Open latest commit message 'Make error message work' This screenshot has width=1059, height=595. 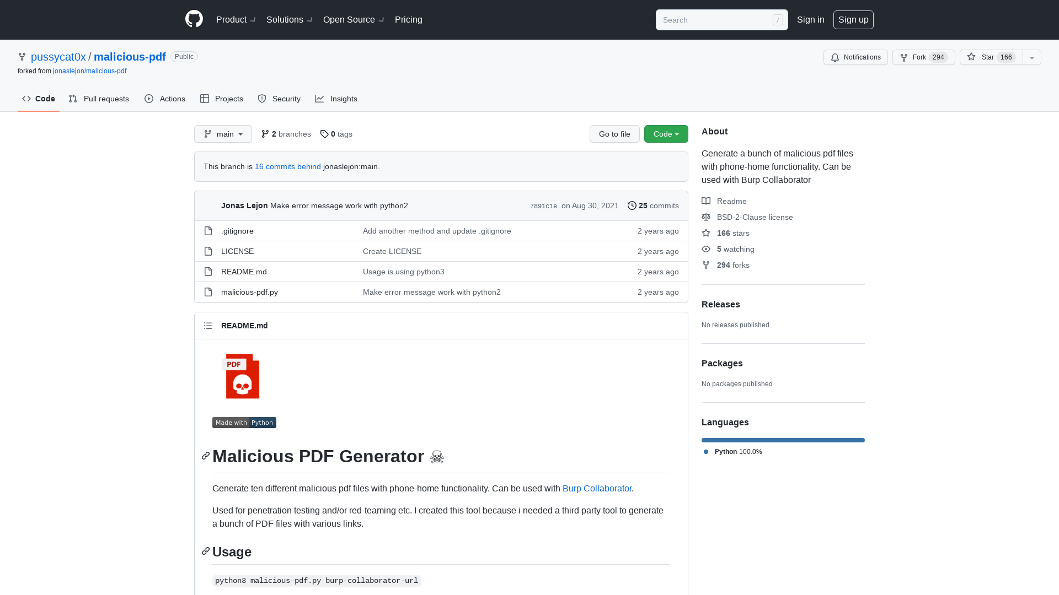pos(339,205)
